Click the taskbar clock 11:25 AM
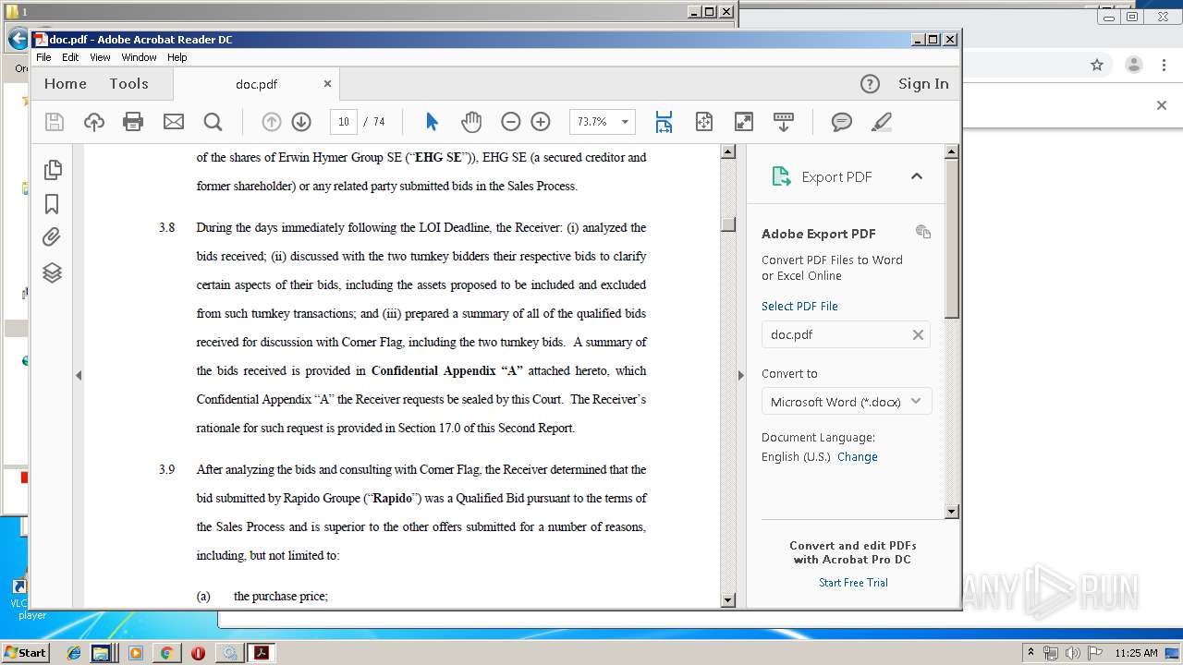 [1136, 653]
